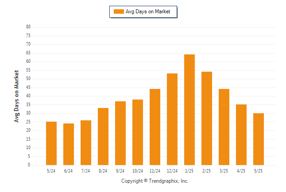Click the tallest bar for 1/25
Image resolution: width=286 pixels, height=192 pixels.
[x=189, y=110]
